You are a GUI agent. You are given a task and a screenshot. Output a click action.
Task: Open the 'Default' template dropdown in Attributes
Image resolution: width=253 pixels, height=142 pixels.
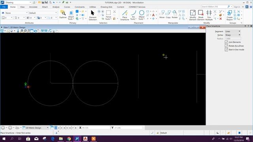[x=43, y=13]
